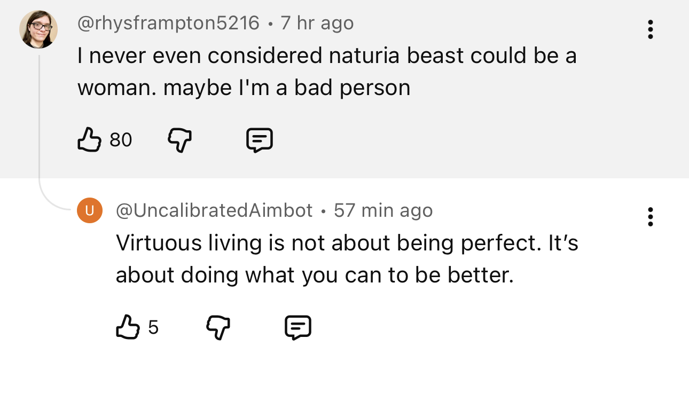Image resolution: width=689 pixels, height=393 pixels.
Task: Open options menu for @UncalibratedAimbot reply
Action: tap(650, 217)
